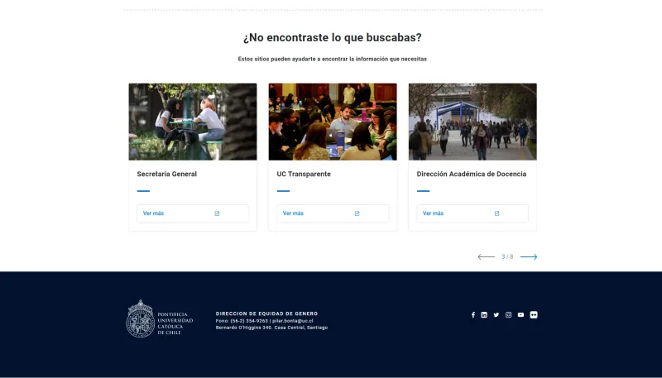This screenshot has height=378, width=662.
Task: Click Ver más for Dirección Académica de Docencia
Action: click(x=473, y=213)
